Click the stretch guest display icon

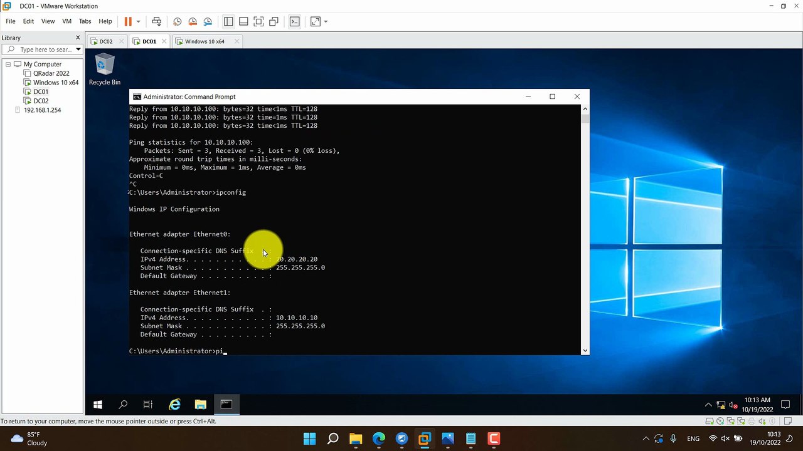[315, 21]
